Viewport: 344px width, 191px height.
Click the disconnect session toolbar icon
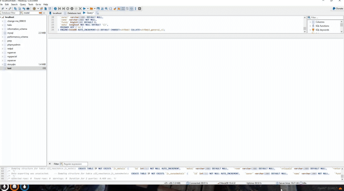(x=10, y=9)
